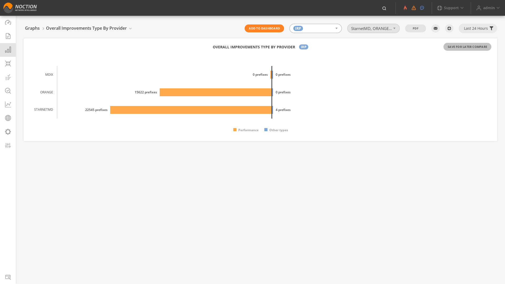Click the IRP badge beside chart title

coord(304,47)
